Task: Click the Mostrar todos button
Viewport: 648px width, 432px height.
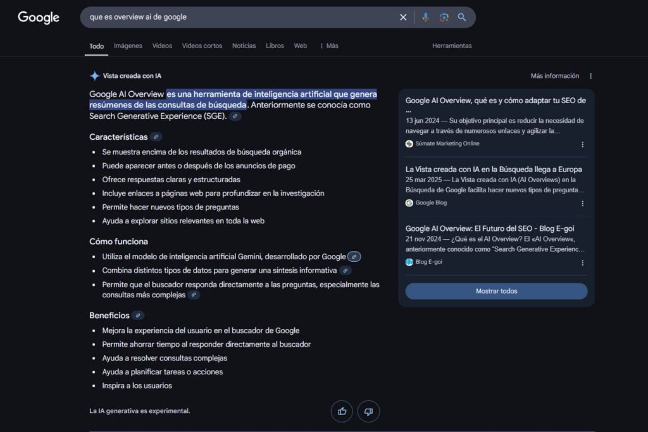Action: (496, 291)
